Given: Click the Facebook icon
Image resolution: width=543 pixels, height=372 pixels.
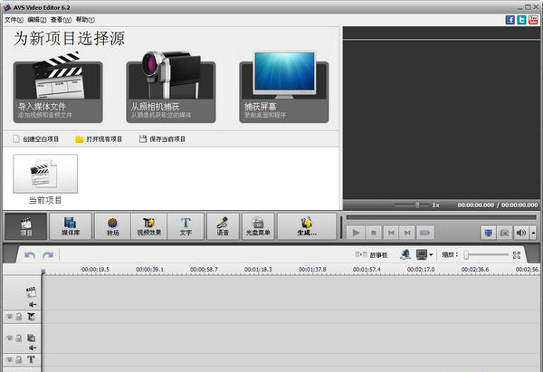Looking at the screenshot, I should tap(510, 20).
